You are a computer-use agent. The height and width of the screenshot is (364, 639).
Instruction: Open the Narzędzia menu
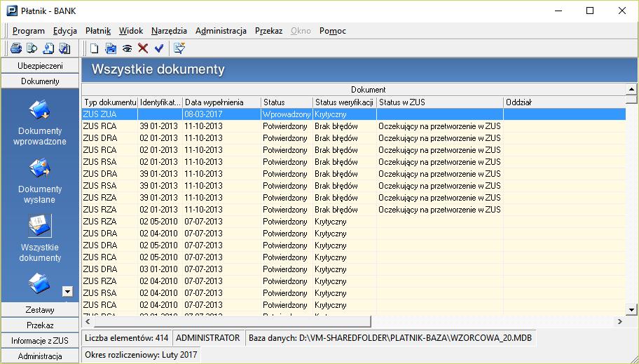coord(169,31)
